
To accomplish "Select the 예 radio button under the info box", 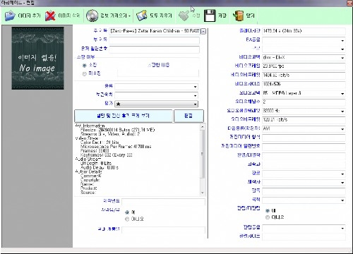I will coord(127,212).
